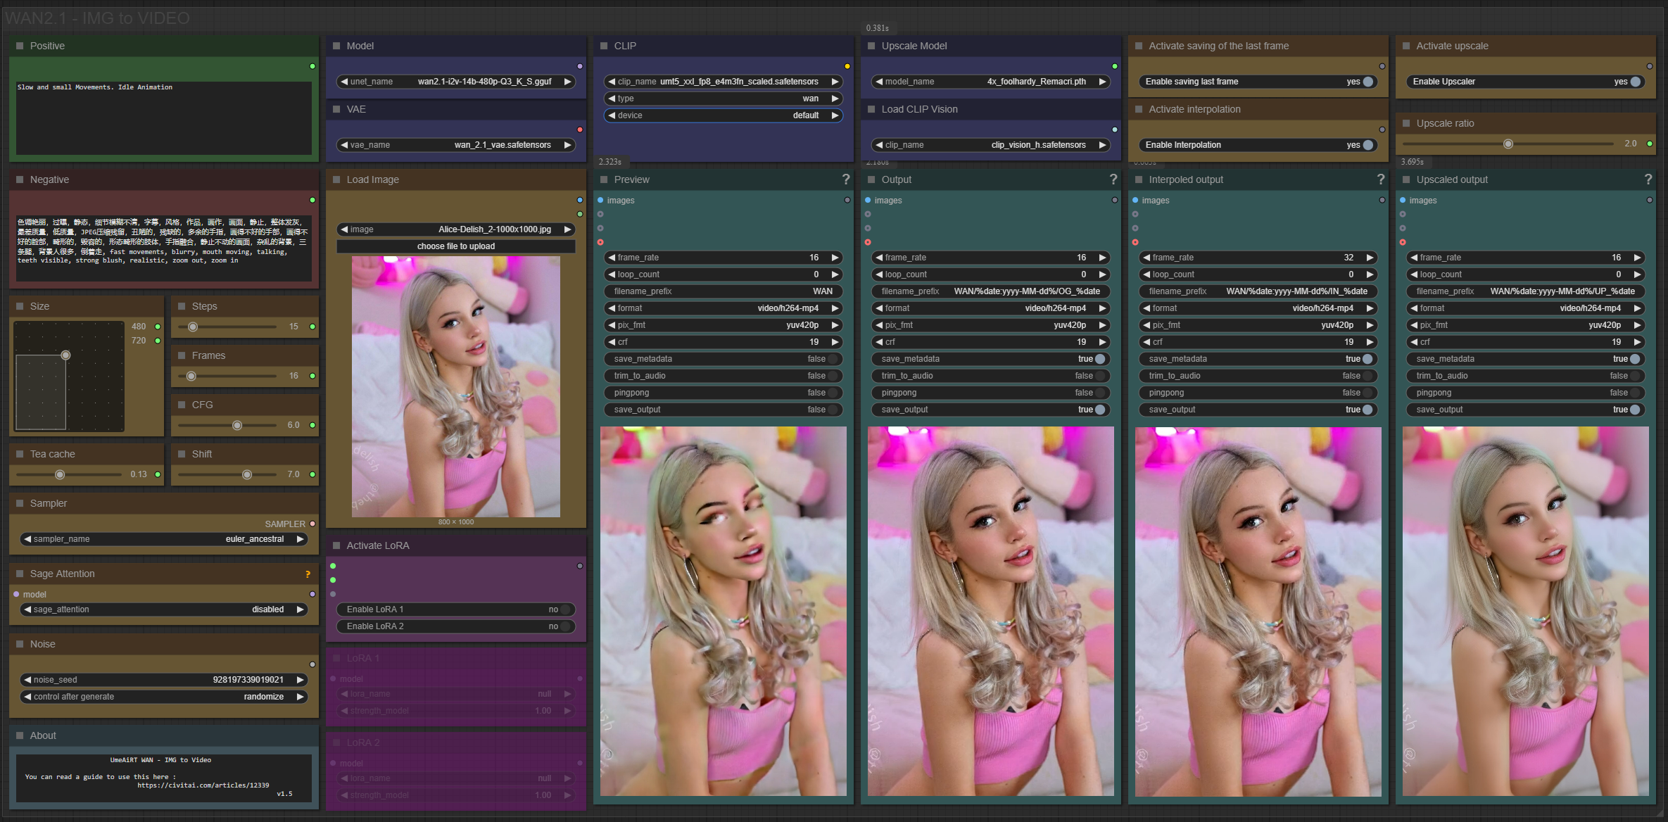Increase noise_seed with its right arrow

point(301,680)
